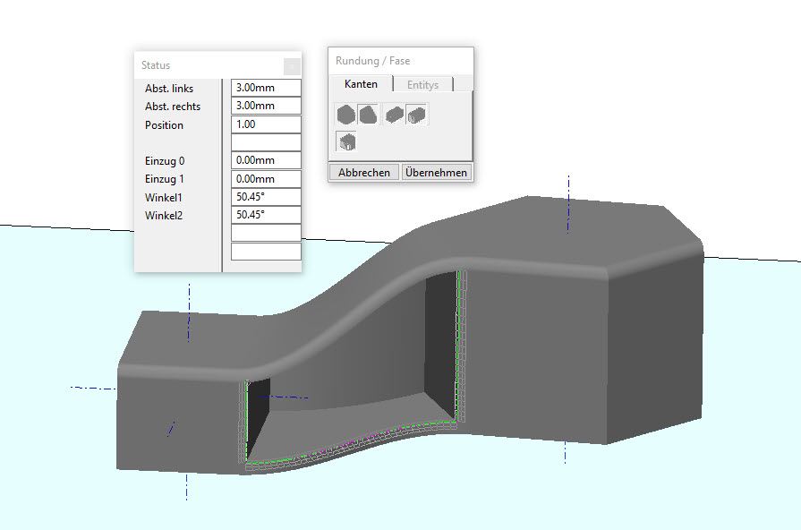The image size is (801, 530).
Task: Click the empty field below Position
Action: 266,142
